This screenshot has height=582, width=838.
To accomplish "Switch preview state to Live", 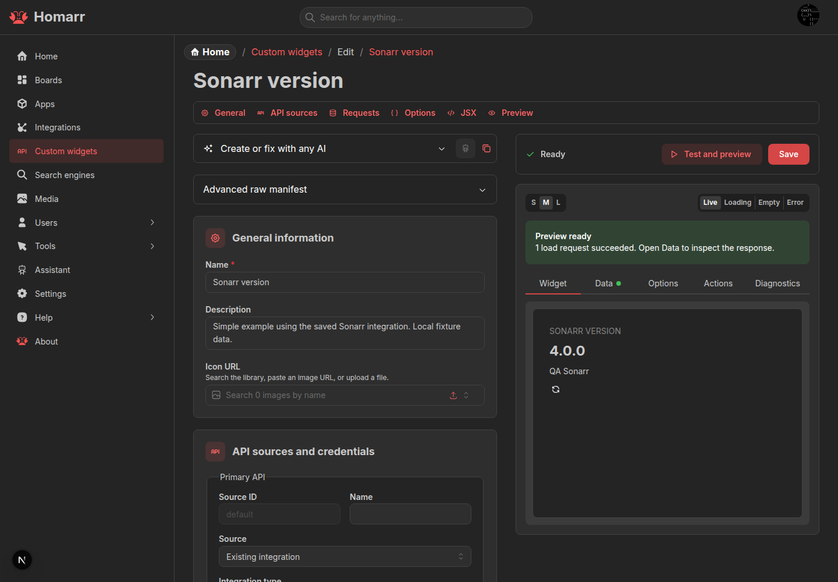I will coord(710,203).
